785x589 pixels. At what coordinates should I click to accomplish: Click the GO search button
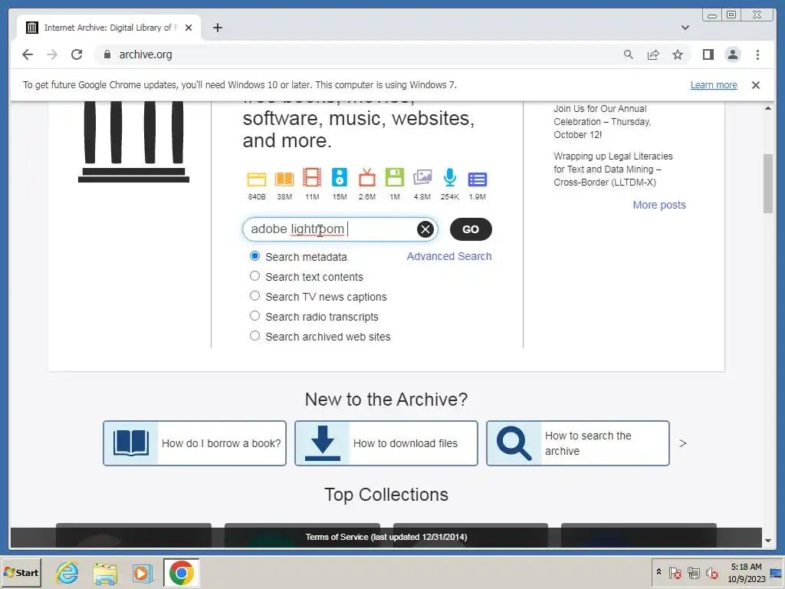click(471, 229)
